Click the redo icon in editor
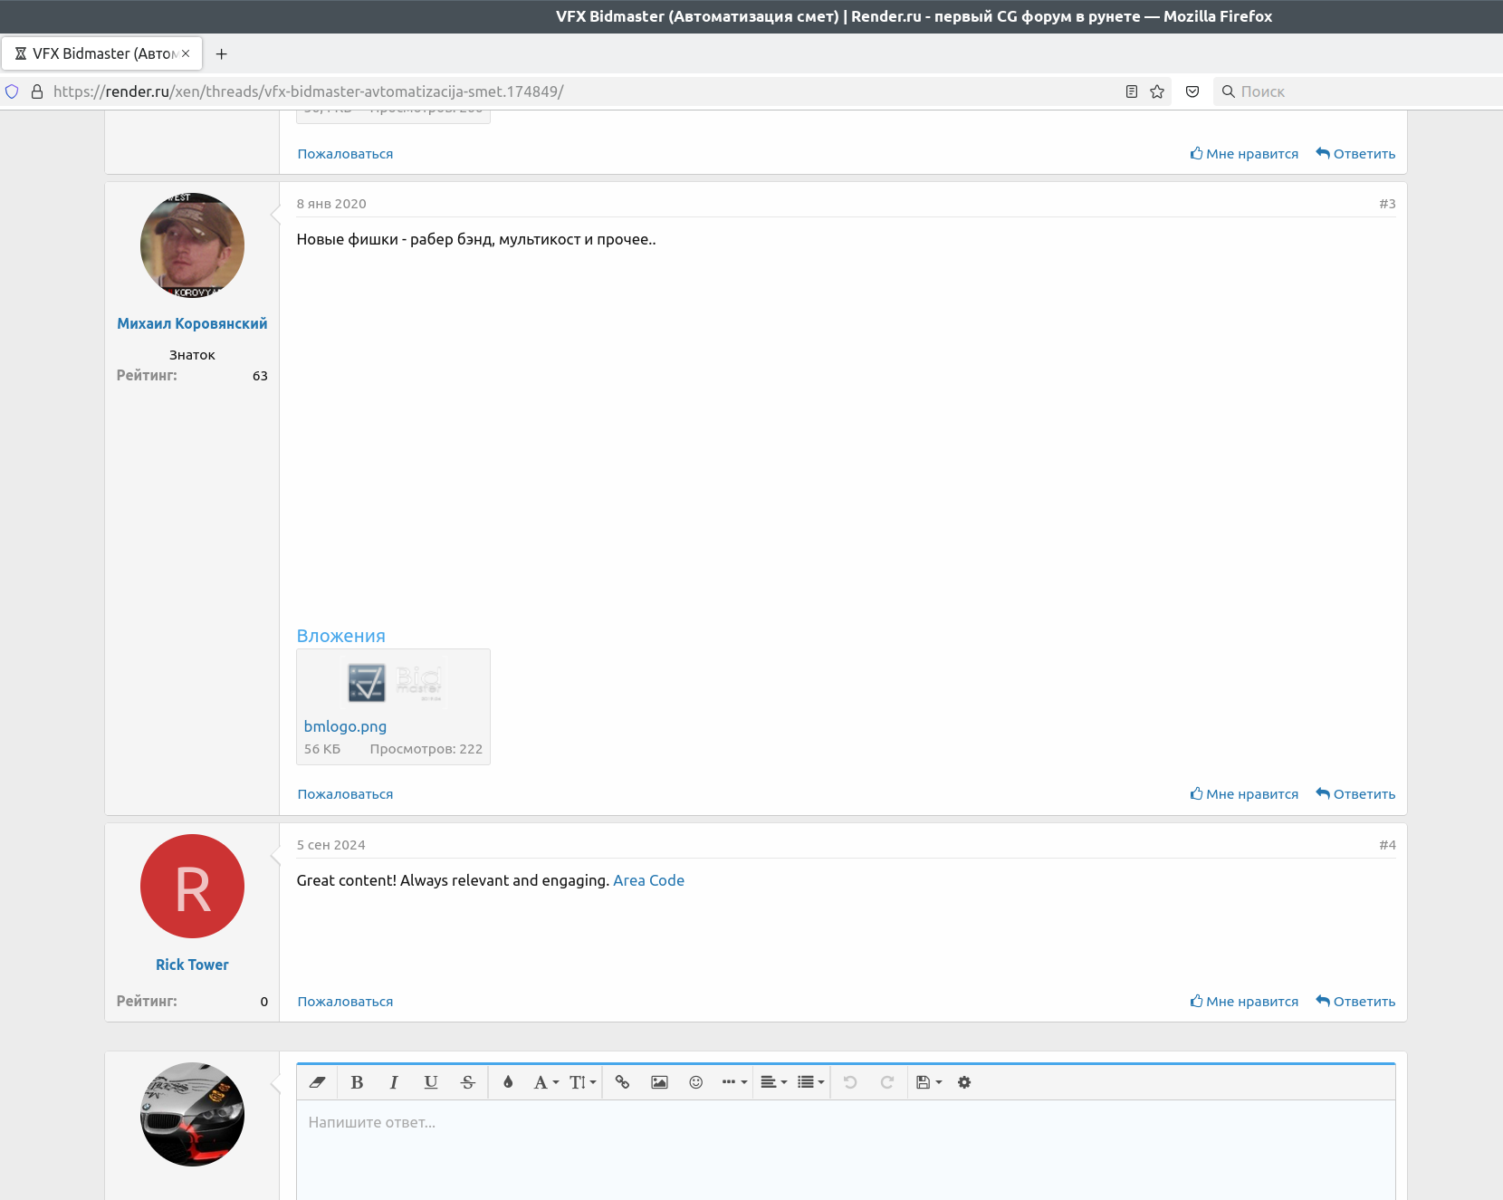This screenshot has height=1200, width=1503. coord(887,1082)
